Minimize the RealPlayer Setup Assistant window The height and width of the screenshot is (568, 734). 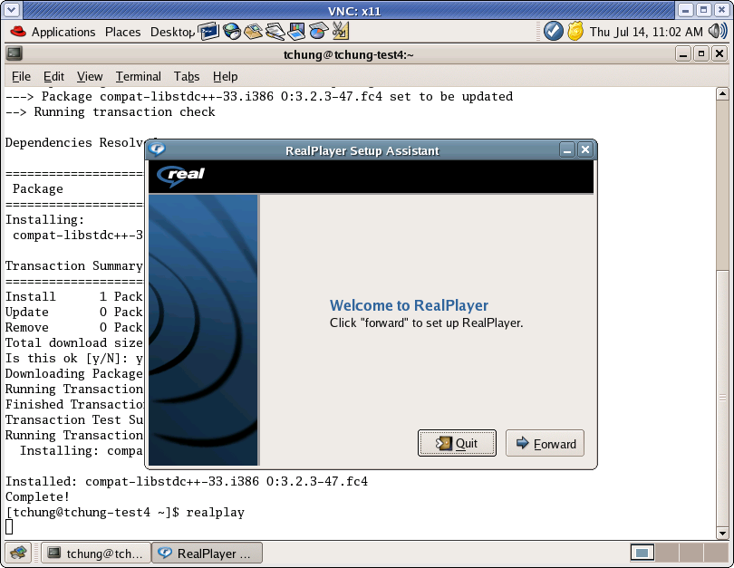pos(567,150)
